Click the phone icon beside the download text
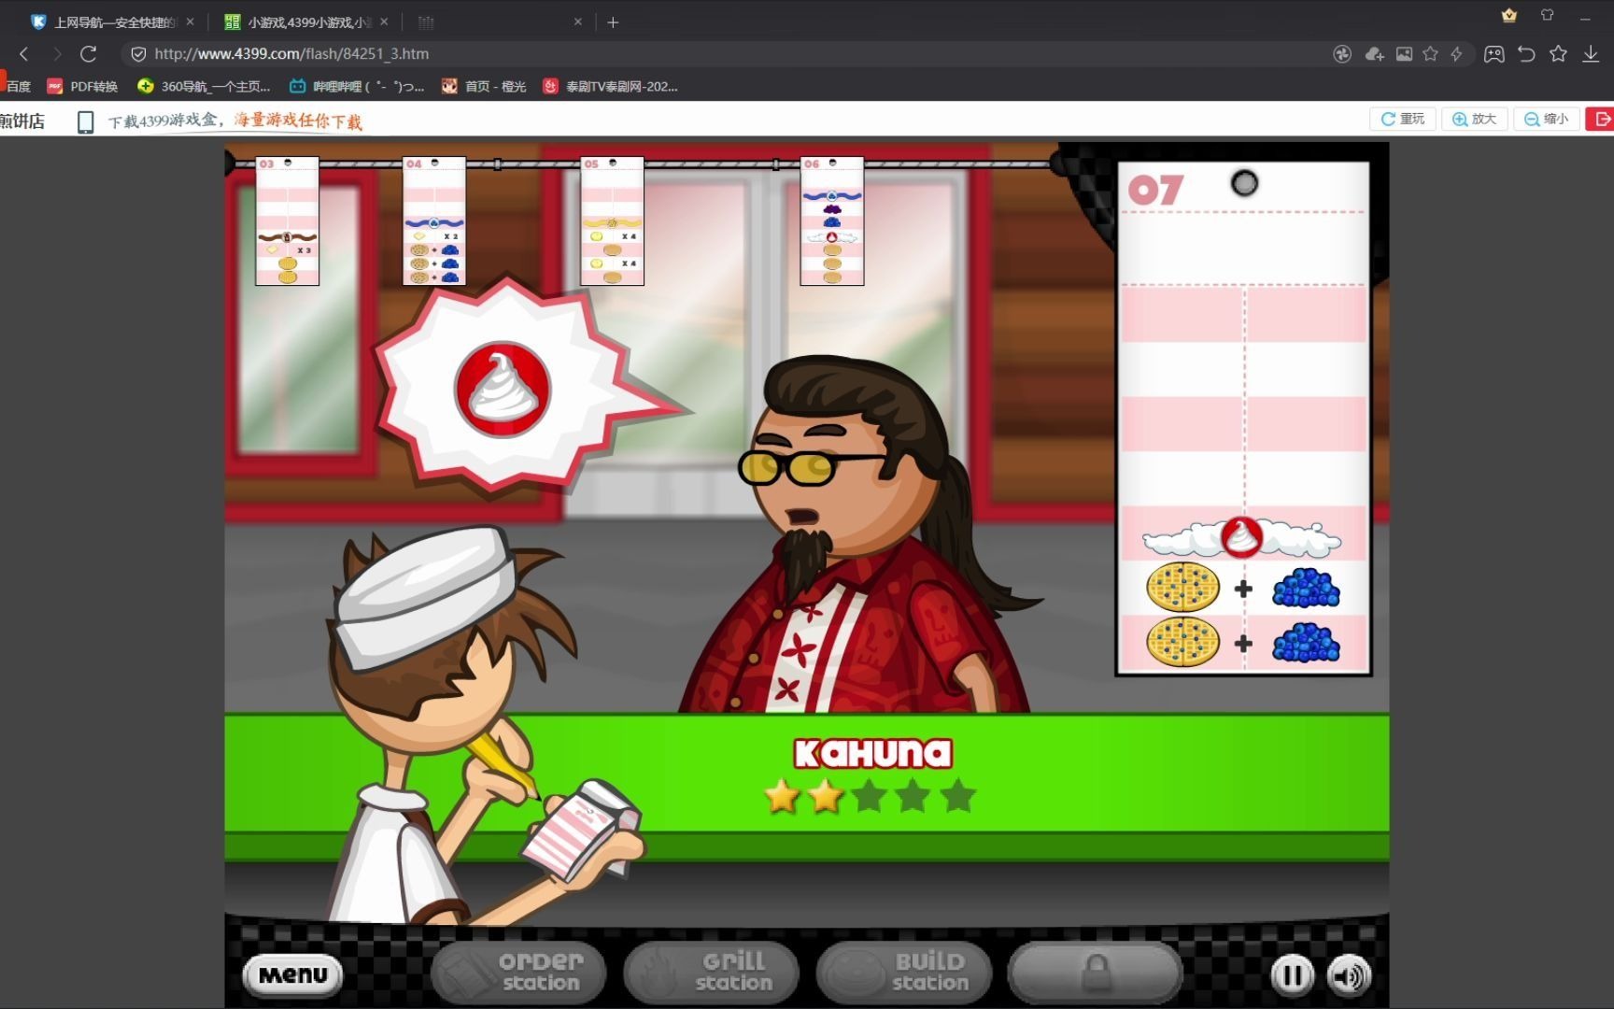Viewport: 1614px width, 1009px height. tap(85, 121)
